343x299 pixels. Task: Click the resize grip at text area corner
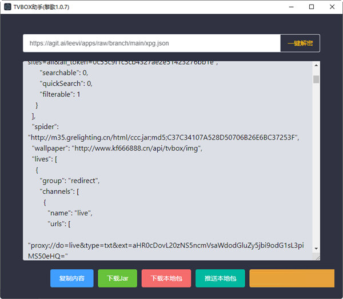317,258
